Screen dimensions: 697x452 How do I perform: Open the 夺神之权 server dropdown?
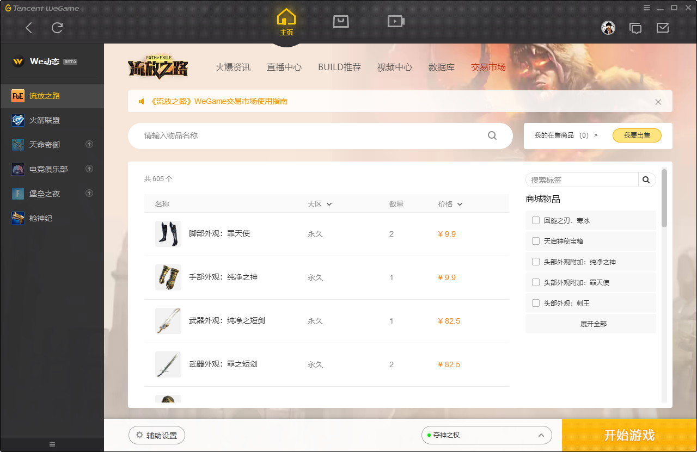(x=487, y=435)
